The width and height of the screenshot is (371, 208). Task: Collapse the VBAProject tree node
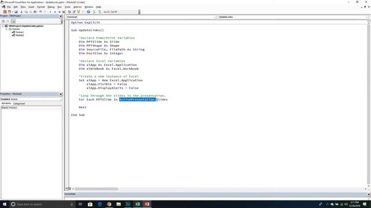[x=2, y=26]
